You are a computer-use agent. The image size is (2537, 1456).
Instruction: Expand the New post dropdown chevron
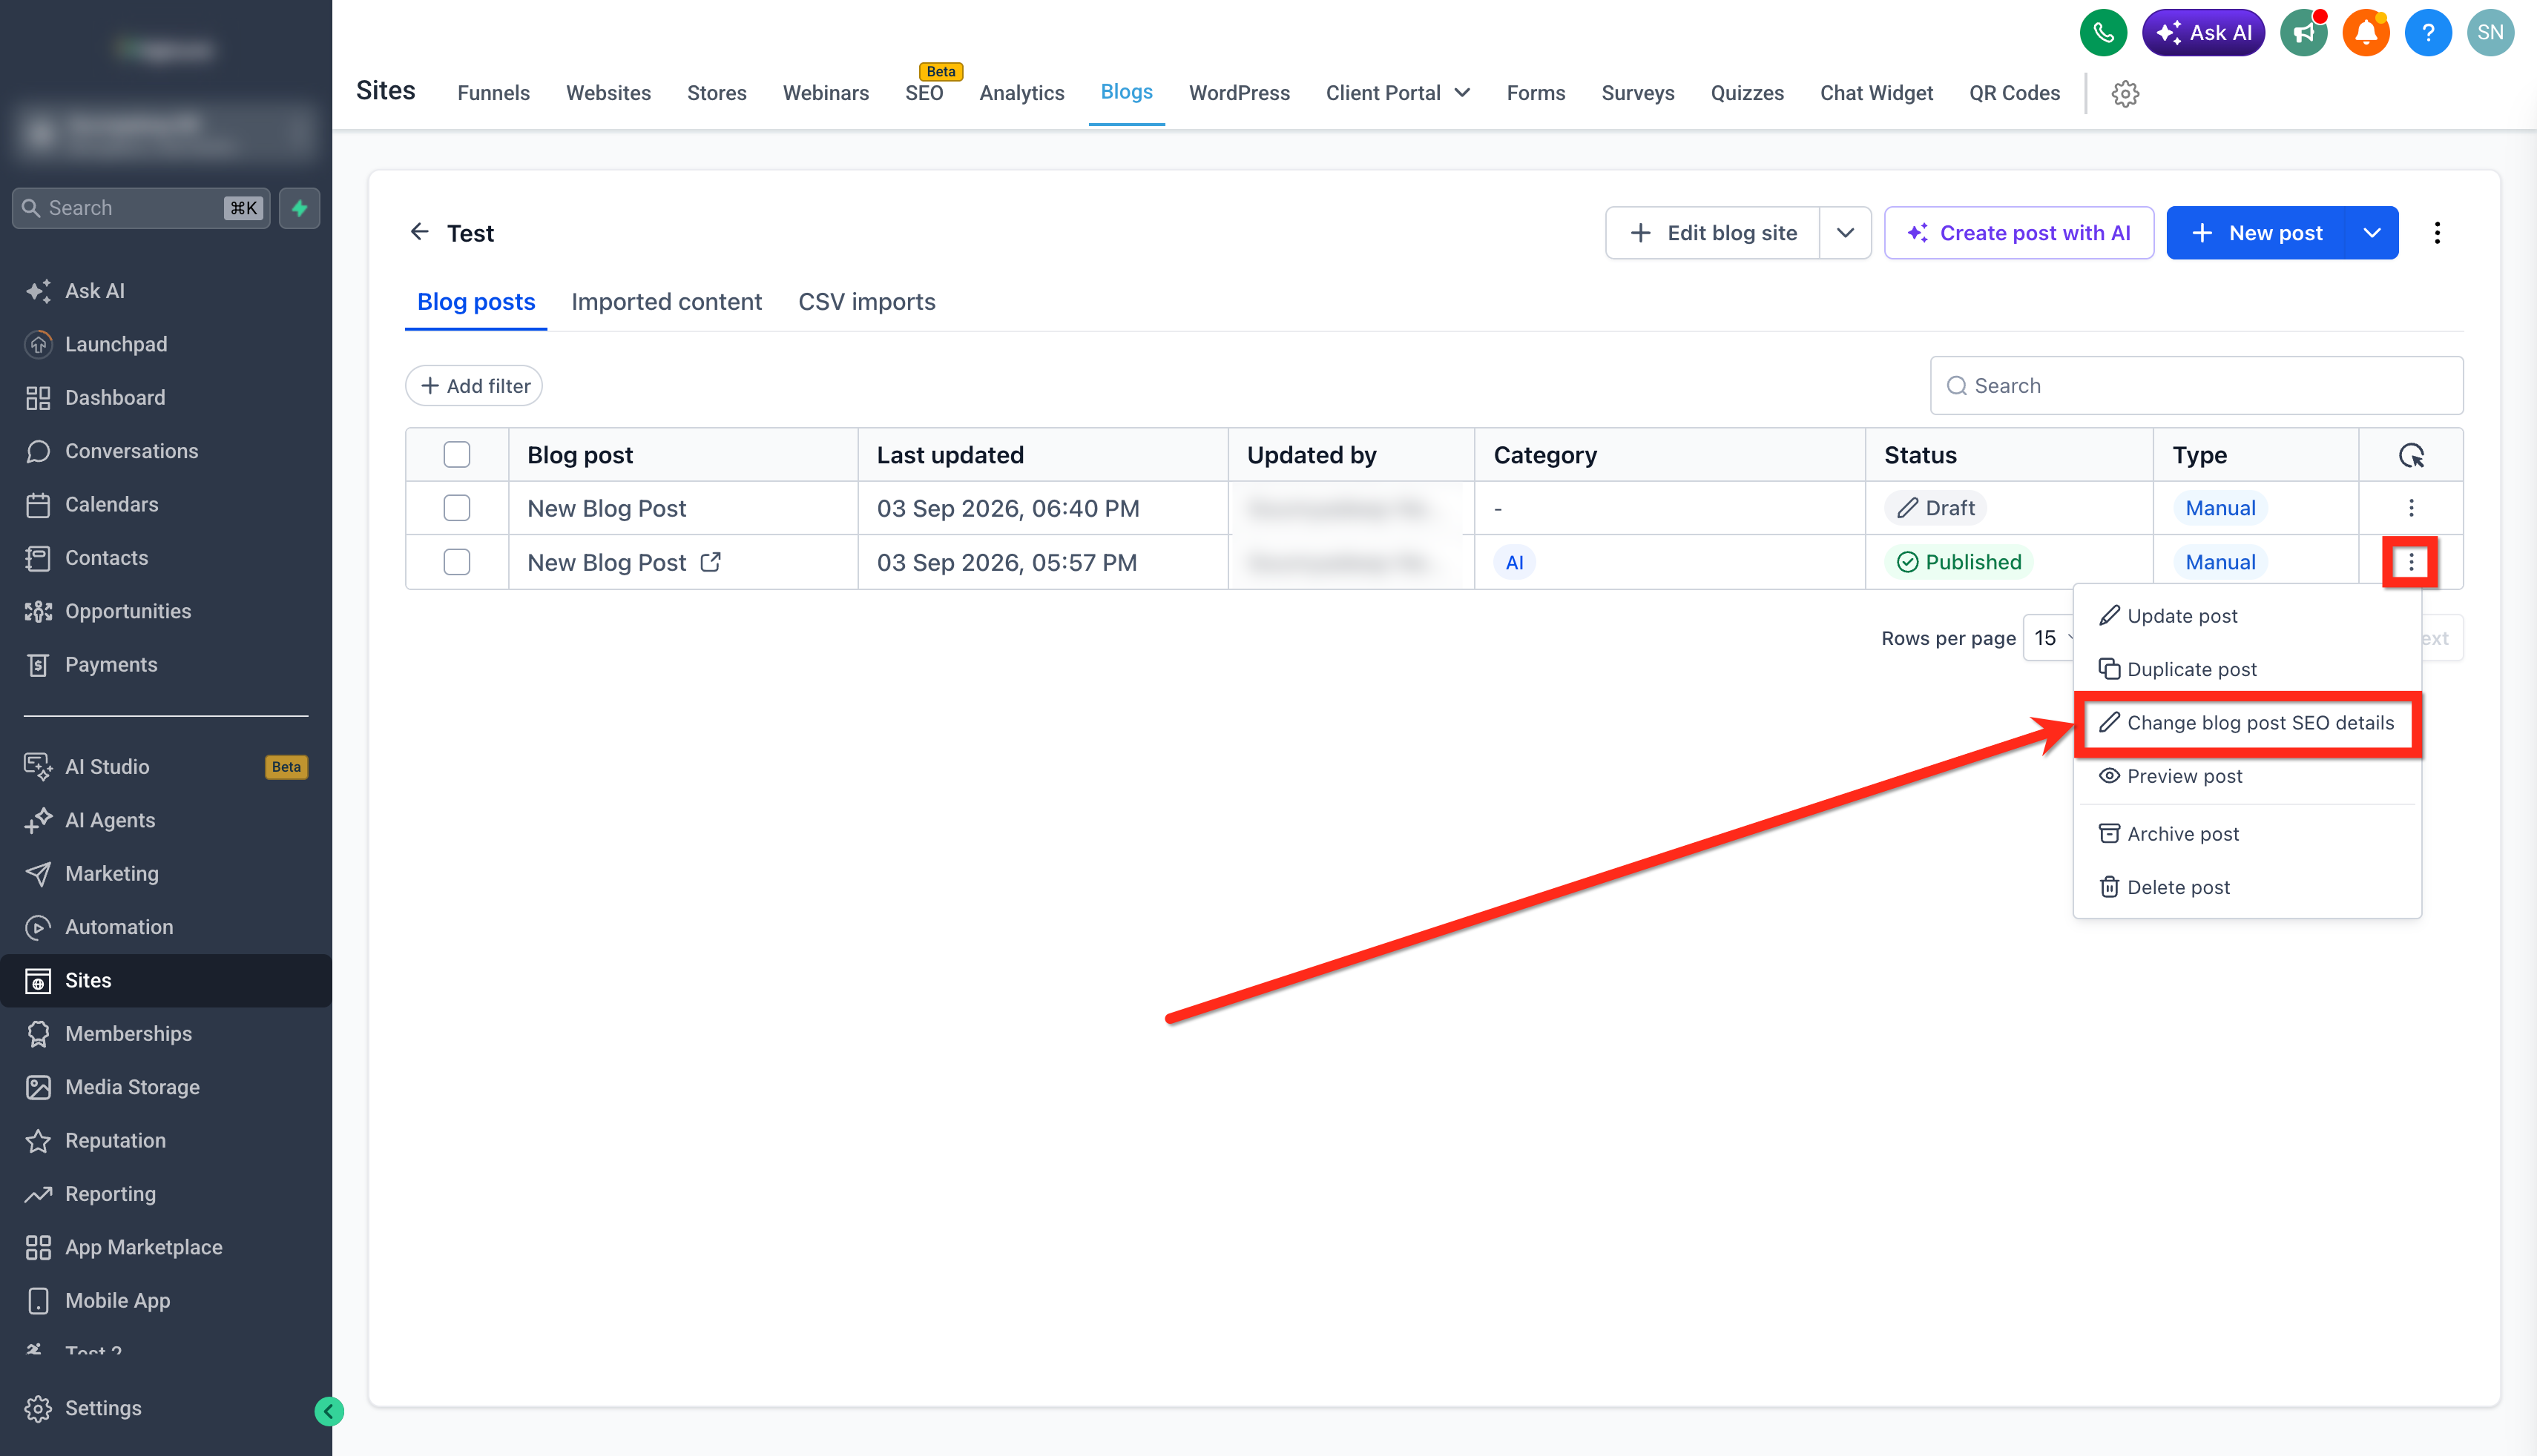point(2372,233)
